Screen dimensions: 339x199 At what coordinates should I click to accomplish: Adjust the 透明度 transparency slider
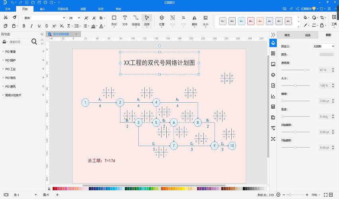(295, 70)
